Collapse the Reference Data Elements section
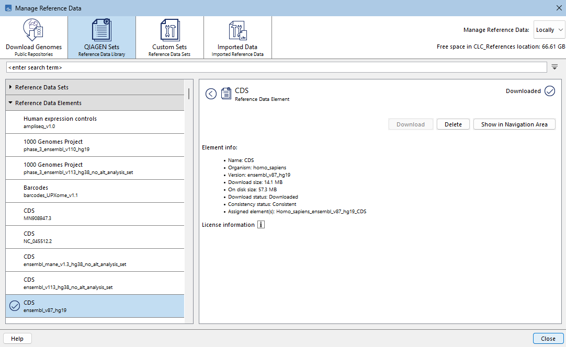The height and width of the screenshot is (347, 566). (x=11, y=103)
